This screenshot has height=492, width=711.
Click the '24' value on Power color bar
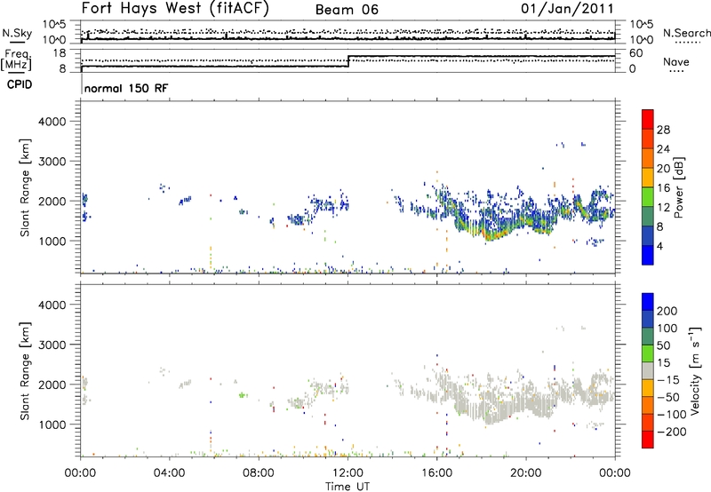[663, 149]
